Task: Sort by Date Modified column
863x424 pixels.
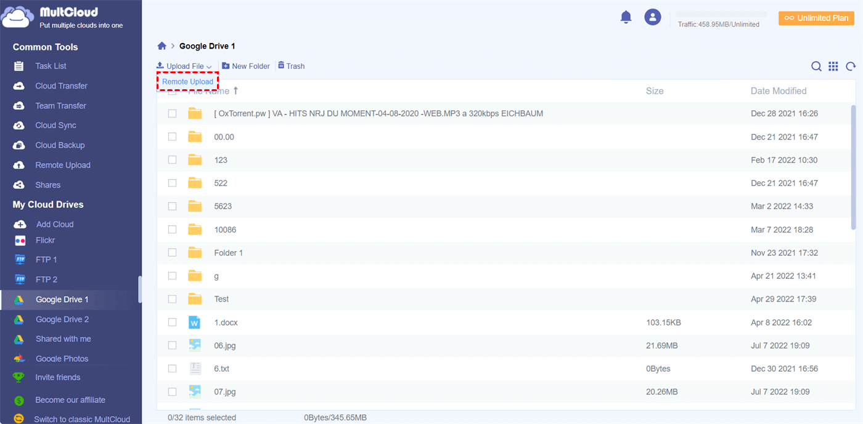Action: click(779, 91)
